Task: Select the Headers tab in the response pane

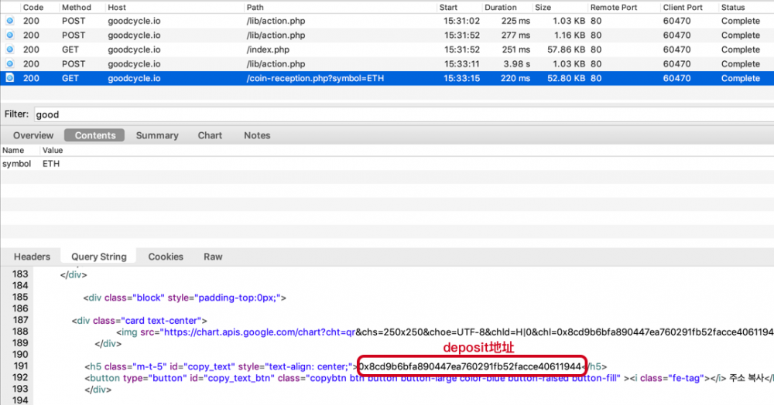Action: pos(32,257)
